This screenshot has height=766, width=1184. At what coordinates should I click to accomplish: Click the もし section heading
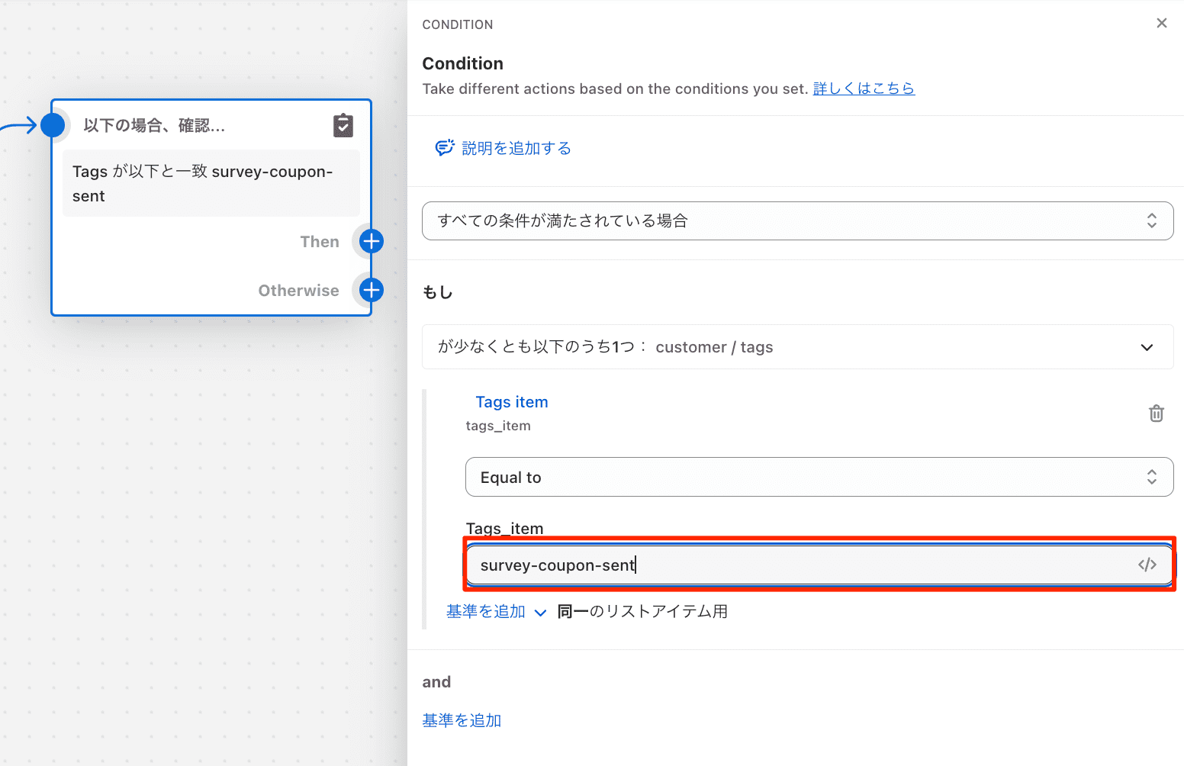pyautogui.click(x=437, y=291)
